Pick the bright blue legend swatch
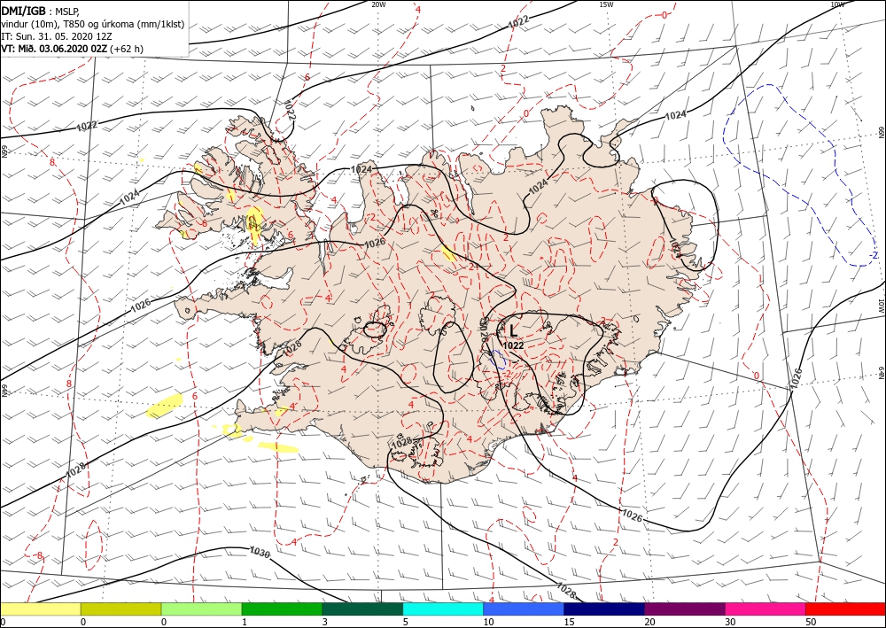Image resolution: width=886 pixels, height=628 pixels. tap(524, 609)
